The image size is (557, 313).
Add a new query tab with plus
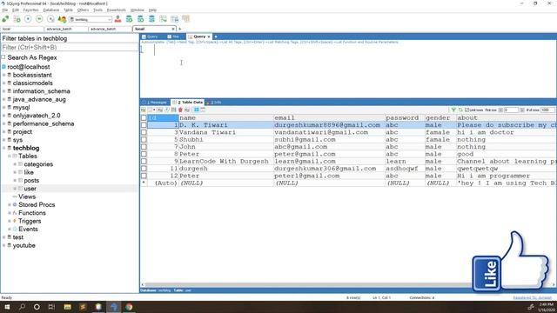pyautogui.click(x=216, y=37)
